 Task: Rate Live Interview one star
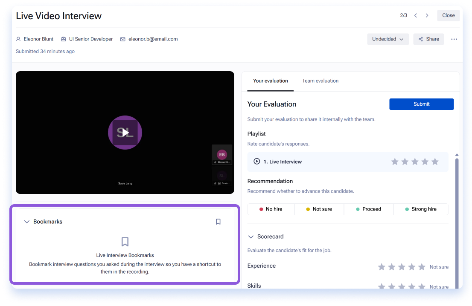(x=395, y=162)
